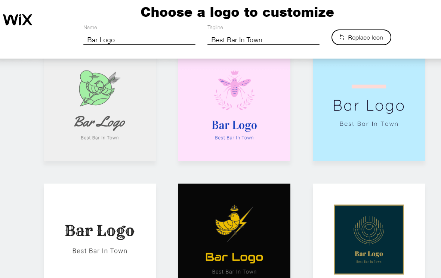Select the yellow bird with lightning icon
Screen dimensions: 441x278
tap(234, 224)
